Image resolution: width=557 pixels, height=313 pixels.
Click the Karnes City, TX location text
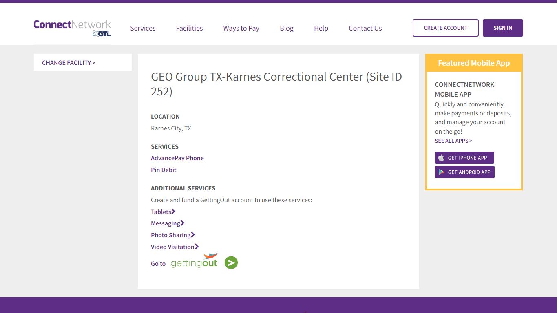coord(171,128)
